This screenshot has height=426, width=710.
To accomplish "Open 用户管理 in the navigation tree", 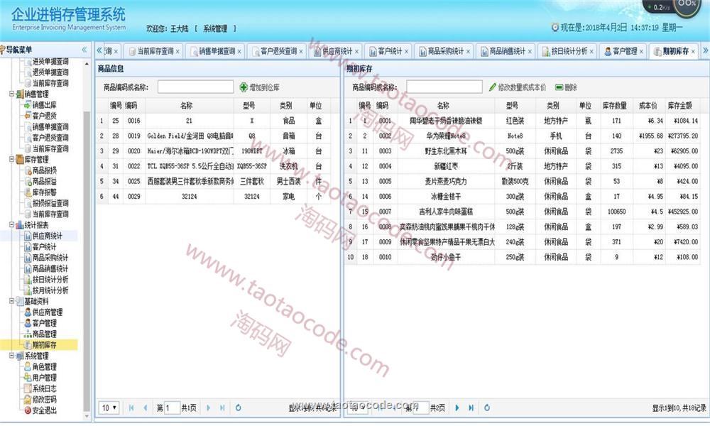I will 44,378.
